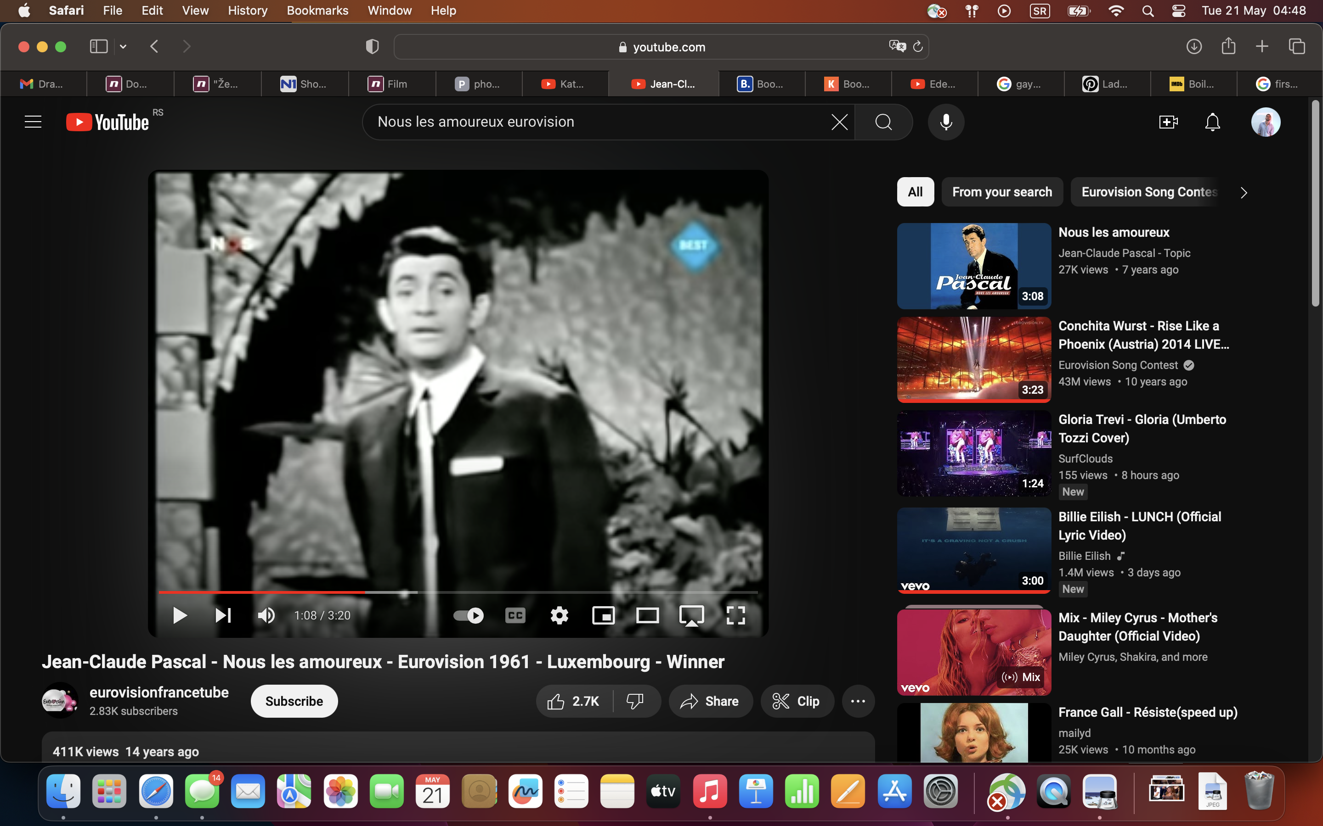Open AirPlay on the video player
The image size is (1323, 826).
pyautogui.click(x=691, y=616)
